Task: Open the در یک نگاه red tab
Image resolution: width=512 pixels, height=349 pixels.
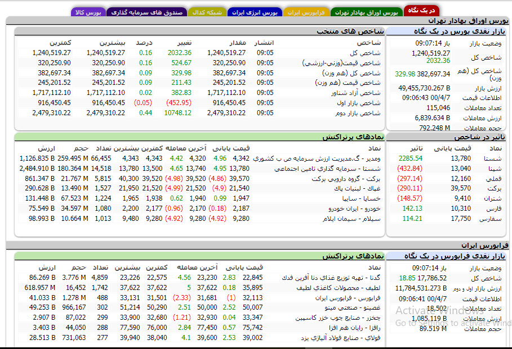Action: pos(421,11)
